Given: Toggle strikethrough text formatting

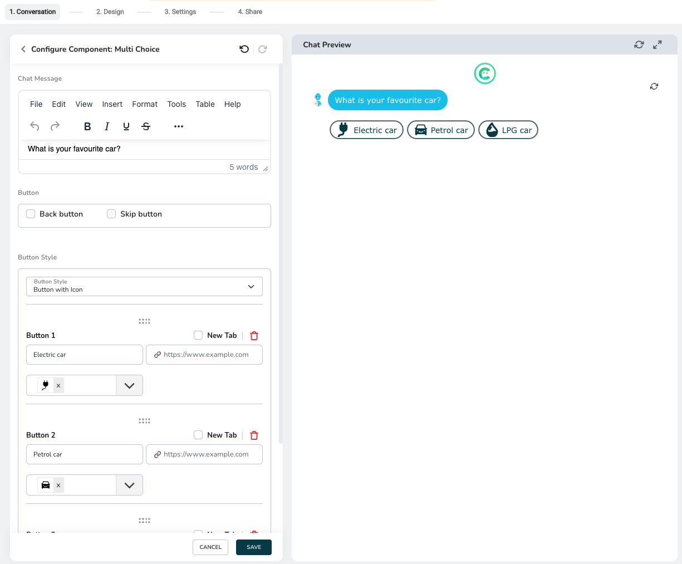Looking at the screenshot, I should click(146, 126).
